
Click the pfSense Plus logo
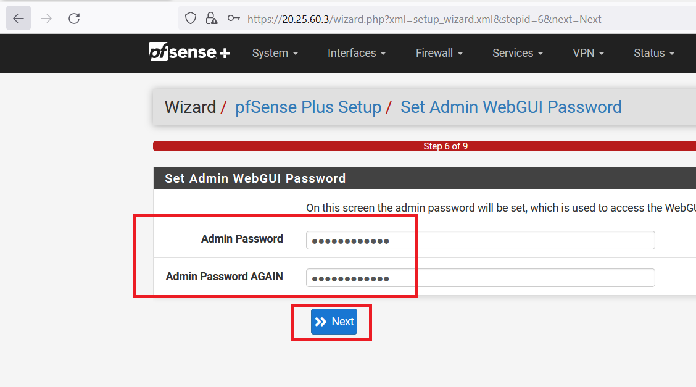coord(189,53)
